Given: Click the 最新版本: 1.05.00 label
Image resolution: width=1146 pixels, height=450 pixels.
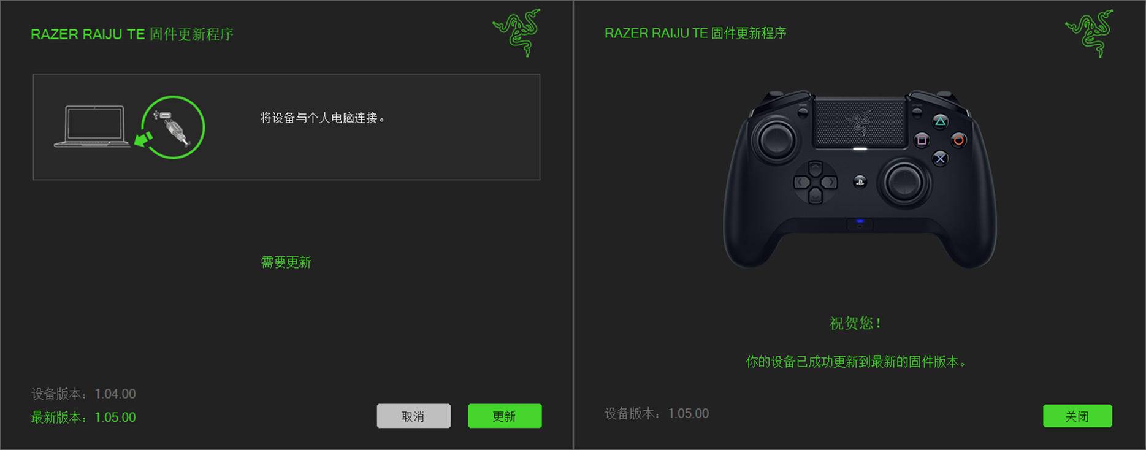Looking at the screenshot, I should pos(83,418).
